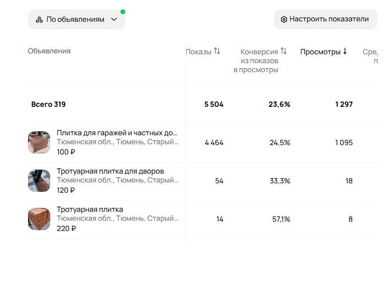This screenshot has height=284, width=390.
Task: Open the thumbnail of Плитка для гаражей listing
Action: 39,143
